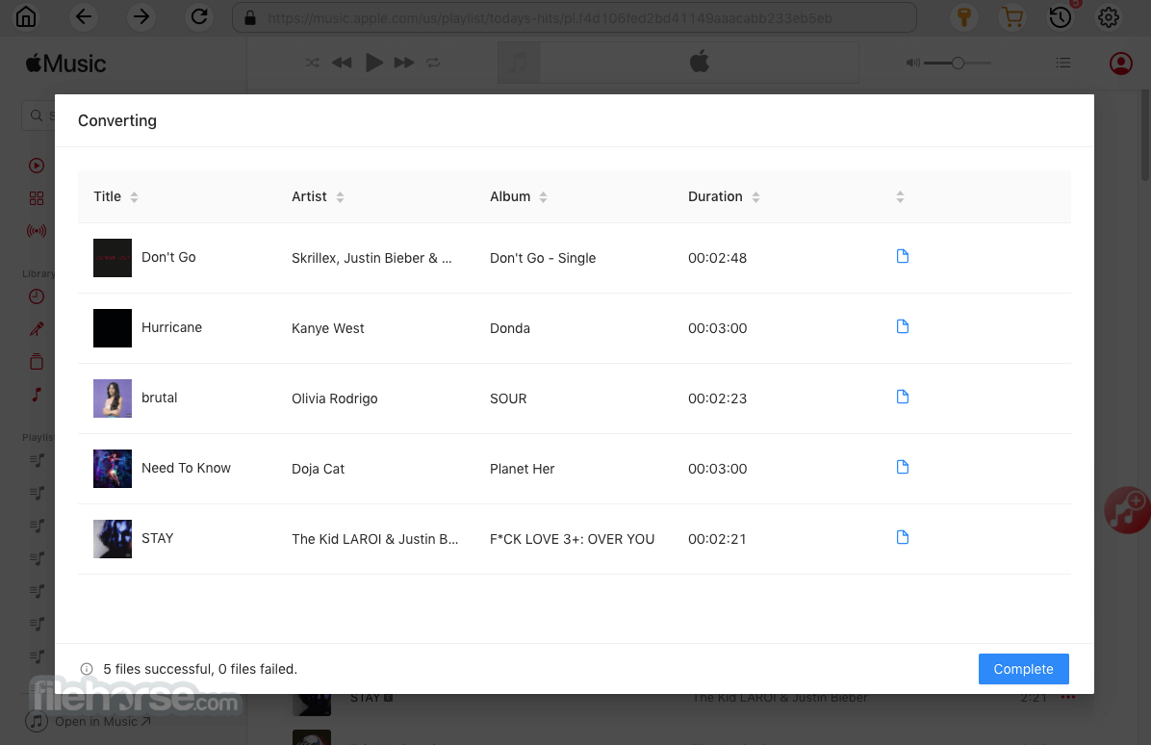This screenshot has width=1151, height=745.
Task: Open the shopping cart icon
Action: tap(1012, 17)
